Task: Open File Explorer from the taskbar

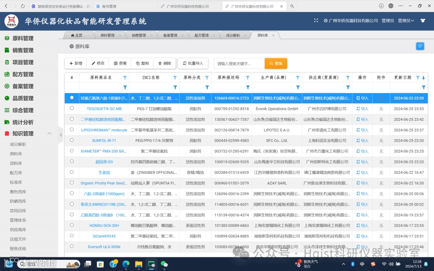Action: click(139, 264)
